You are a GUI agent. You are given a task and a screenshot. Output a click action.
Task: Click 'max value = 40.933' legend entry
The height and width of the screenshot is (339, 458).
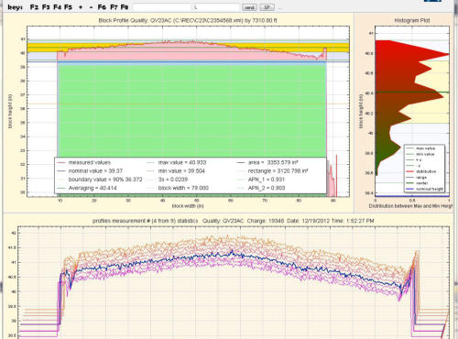pos(177,162)
